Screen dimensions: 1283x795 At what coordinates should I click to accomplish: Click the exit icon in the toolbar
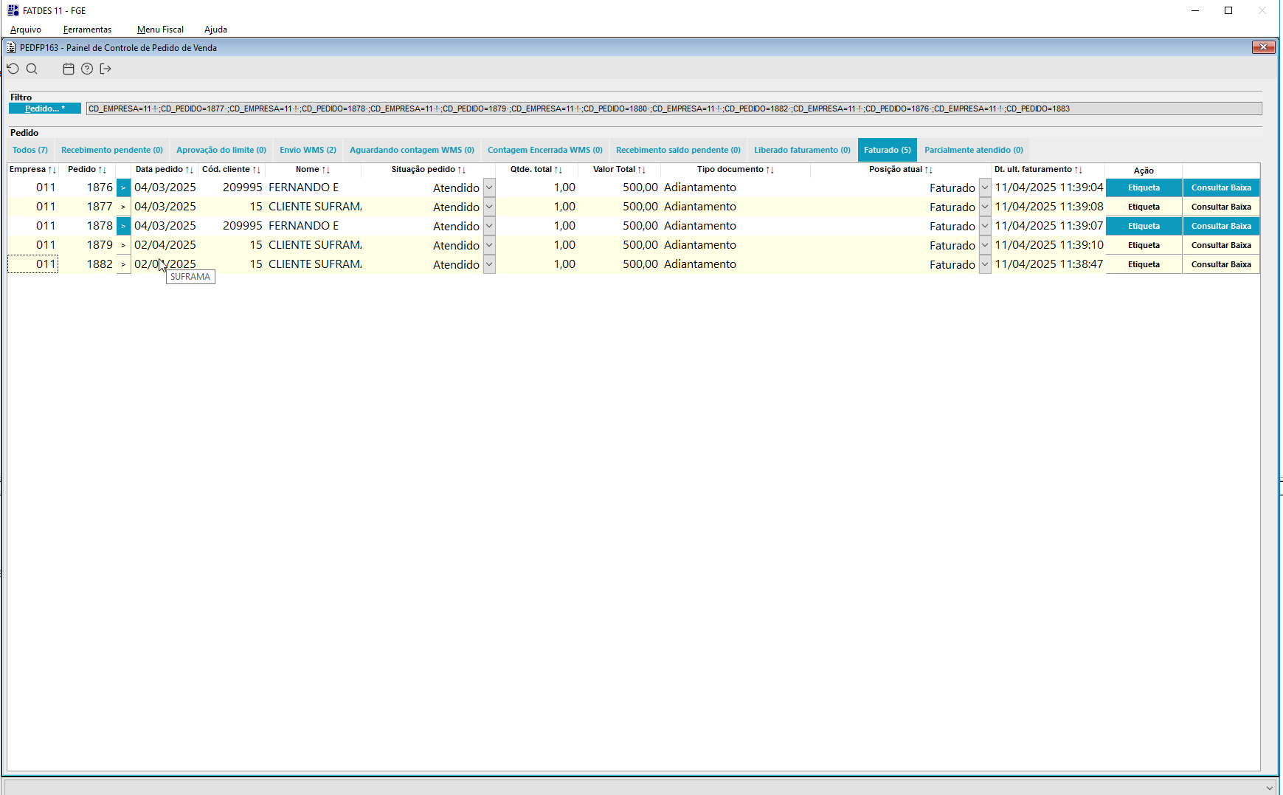pos(106,69)
